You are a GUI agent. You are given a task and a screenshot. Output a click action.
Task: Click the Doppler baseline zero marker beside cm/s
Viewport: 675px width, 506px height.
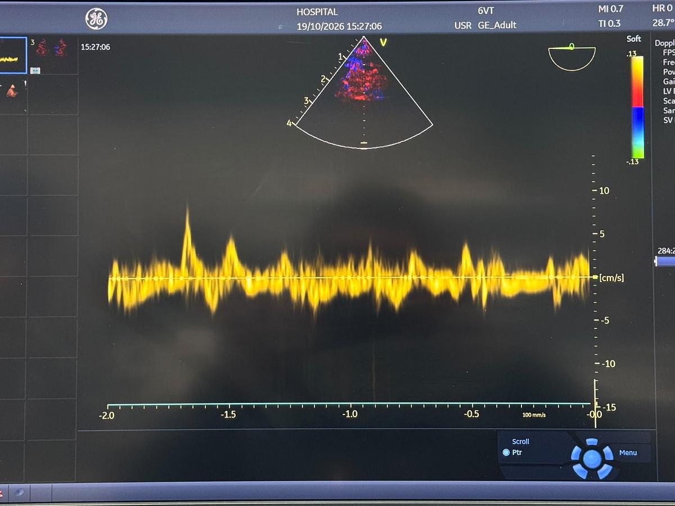tap(595, 277)
